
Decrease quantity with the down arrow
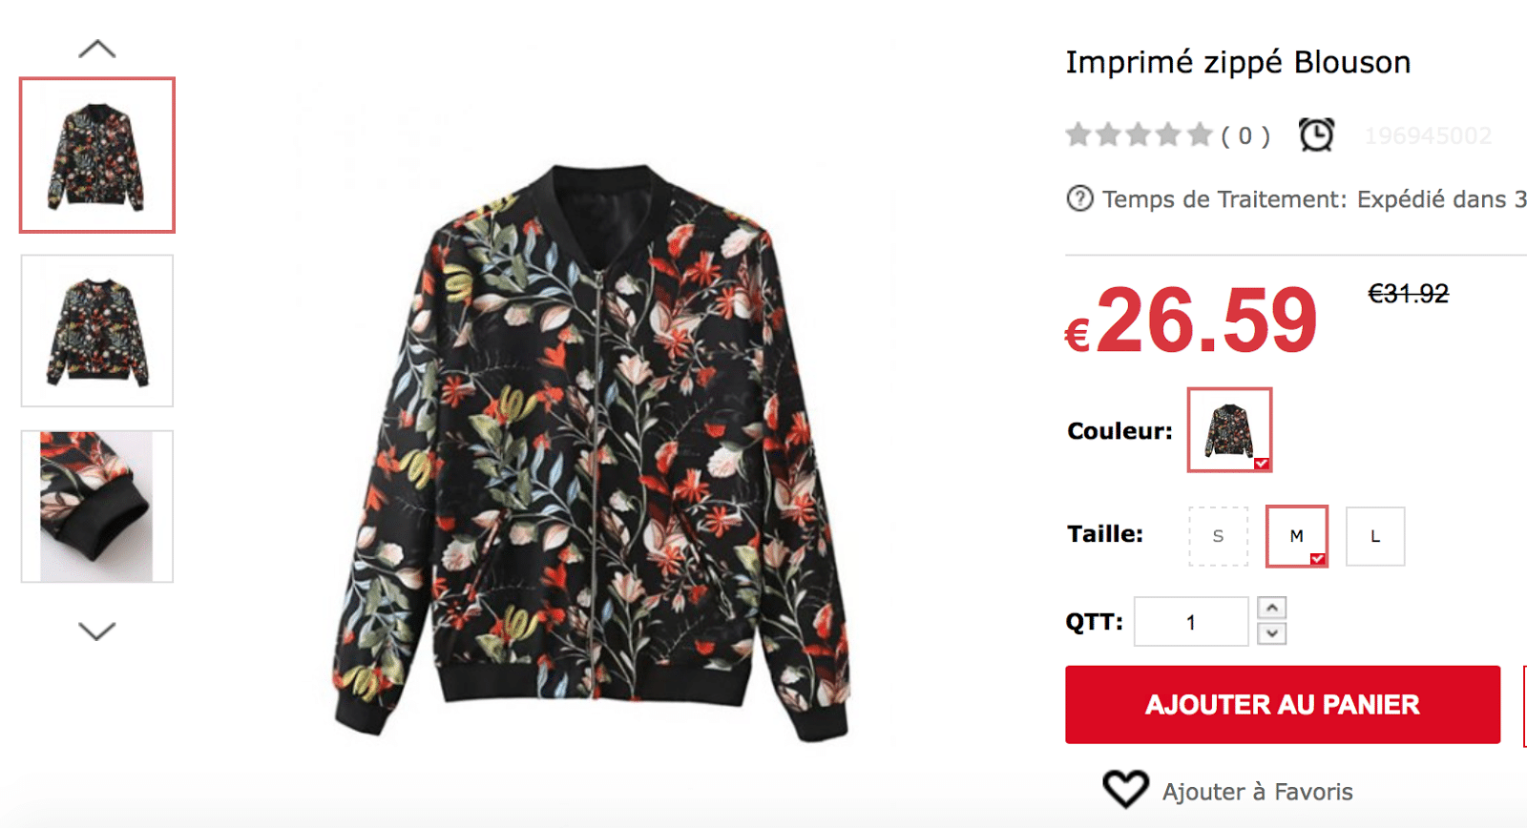[1272, 633]
